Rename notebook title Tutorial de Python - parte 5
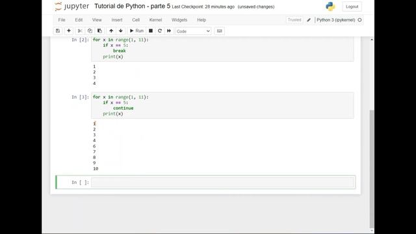 tap(133, 6)
